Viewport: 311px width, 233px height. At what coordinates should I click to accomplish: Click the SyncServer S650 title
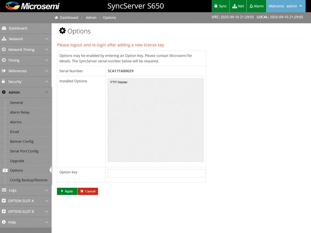click(136, 6)
